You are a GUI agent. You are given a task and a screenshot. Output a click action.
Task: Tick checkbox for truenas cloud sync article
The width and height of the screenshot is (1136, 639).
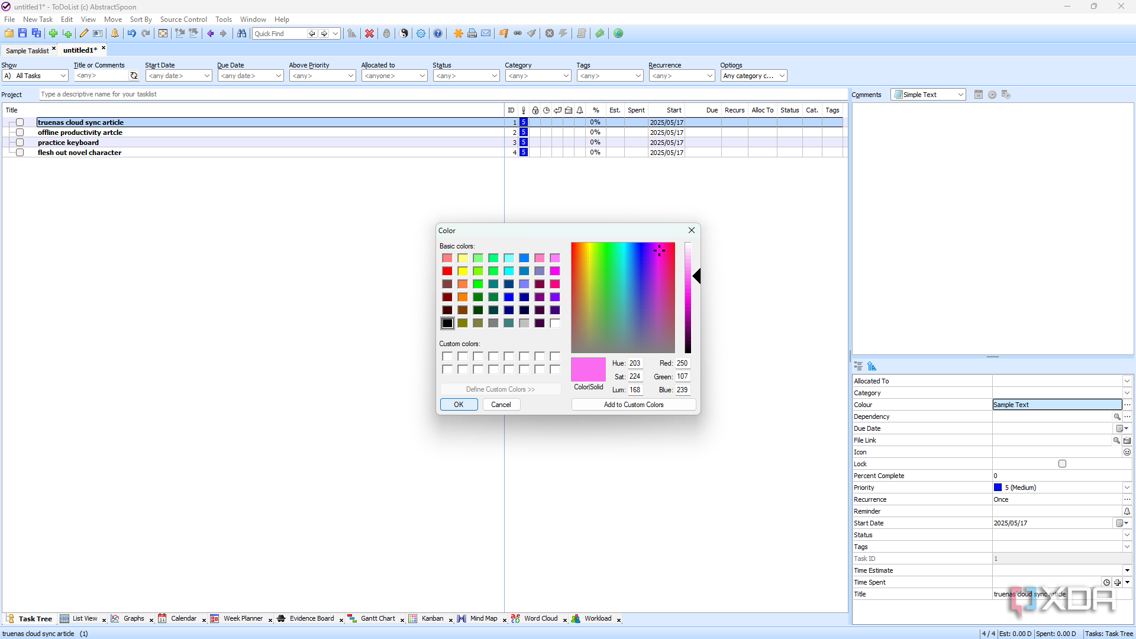pos(20,122)
